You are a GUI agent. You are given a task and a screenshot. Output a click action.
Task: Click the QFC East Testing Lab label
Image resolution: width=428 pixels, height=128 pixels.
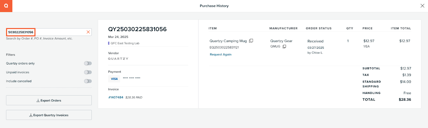(x=125, y=43)
